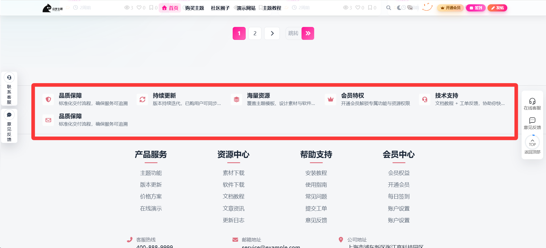Open 购买主题 menu item
The width and height of the screenshot is (546, 248).
(195, 8)
